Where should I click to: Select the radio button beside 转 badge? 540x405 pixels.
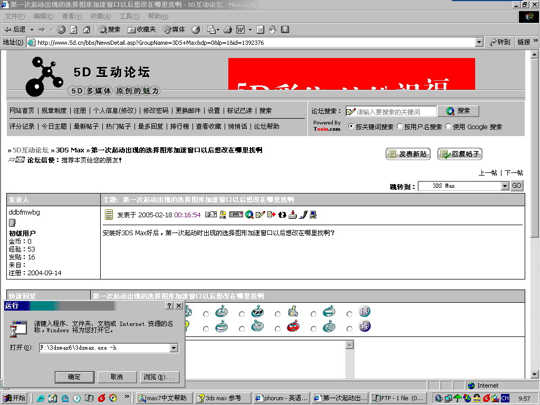pos(349,329)
